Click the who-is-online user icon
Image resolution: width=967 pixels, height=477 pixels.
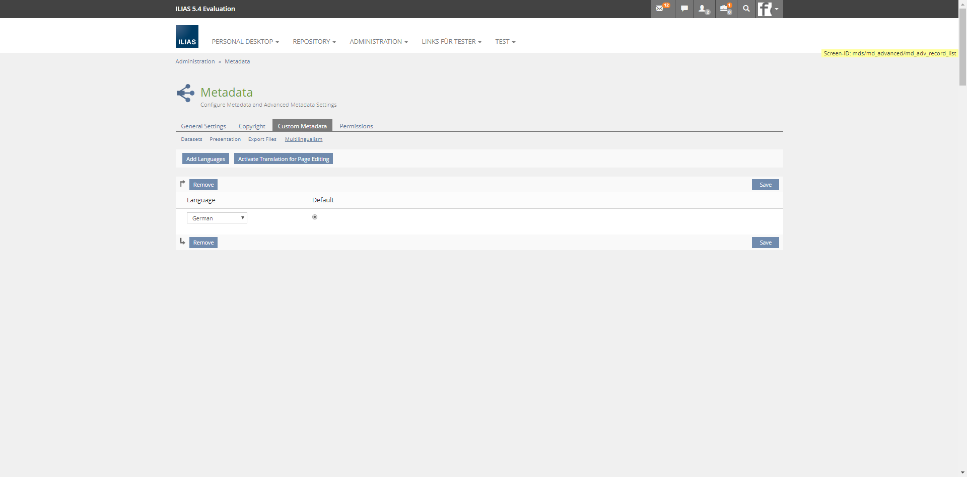703,9
